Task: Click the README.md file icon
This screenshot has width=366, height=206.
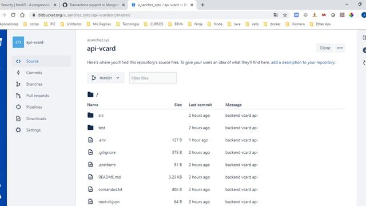Action: [90, 177]
